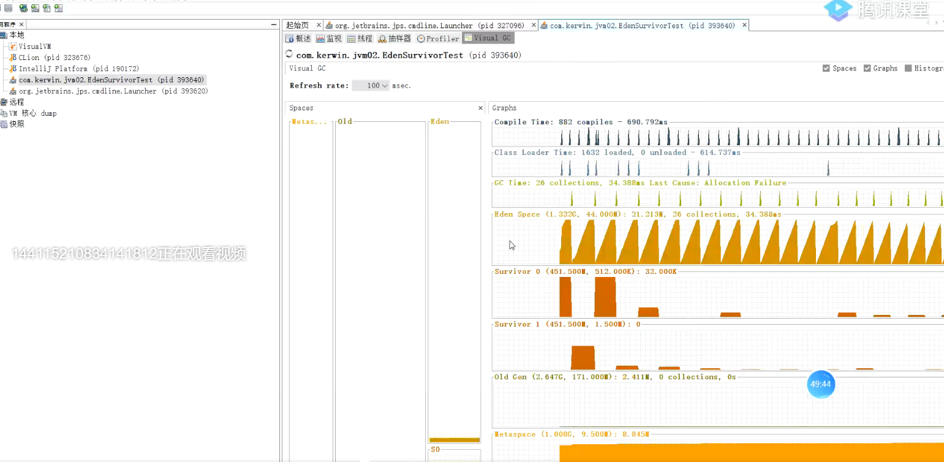Minimize the applications panel with dash icon
Viewport: 944px width, 462px height.
pyautogui.click(x=274, y=25)
